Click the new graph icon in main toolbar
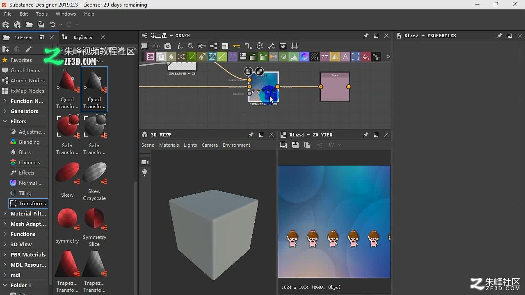 tap(17, 25)
